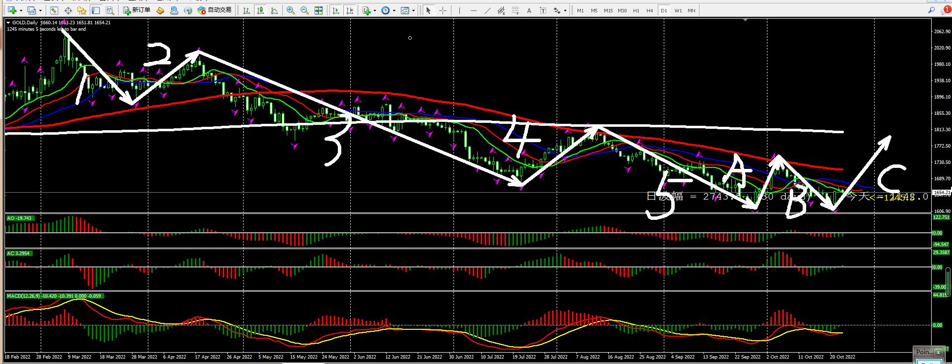Screen dimensions: 952x364
Task: Toggle candlestick chart display mode
Action: point(260,10)
